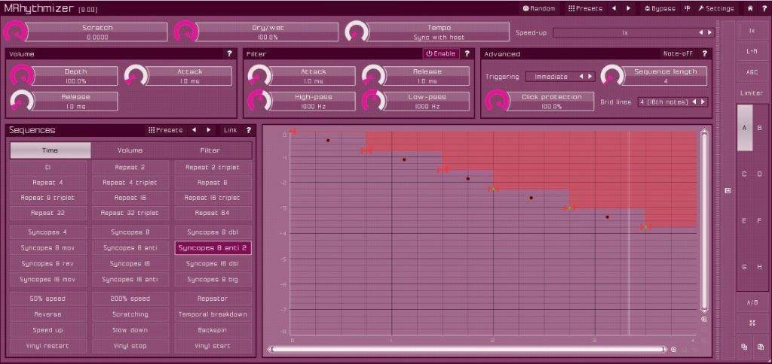Click the Tempo knob
The height and width of the screenshot is (364, 772).
(x=357, y=32)
